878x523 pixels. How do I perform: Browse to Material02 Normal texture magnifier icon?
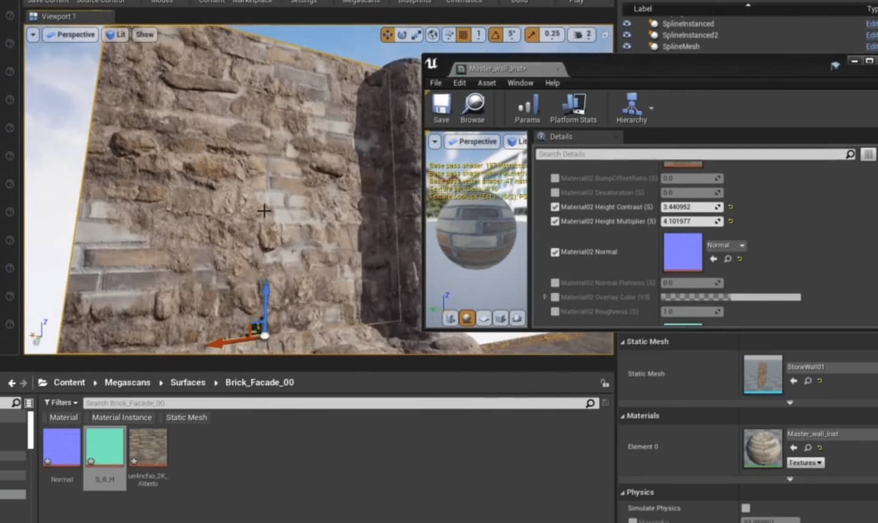[x=727, y=259]
